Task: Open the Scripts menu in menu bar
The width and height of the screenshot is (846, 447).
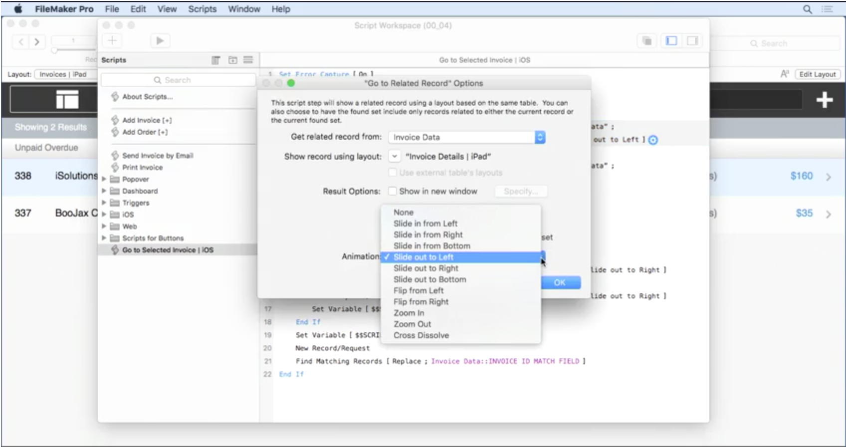Action: tap(202, 9)
